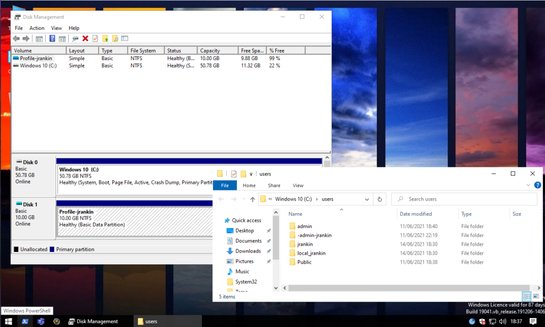Select the Downloads item in Quick access
545x327 pixels.
[x=248, y=251]
